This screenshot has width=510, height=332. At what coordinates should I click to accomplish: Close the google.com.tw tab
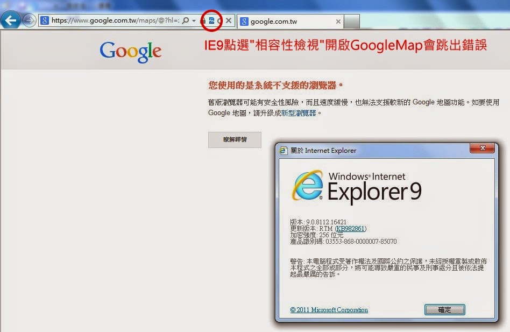[x=338, y=22]
